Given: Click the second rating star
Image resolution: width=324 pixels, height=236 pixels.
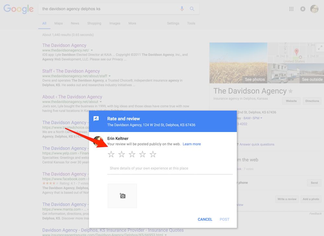Looking at the screenshot, I should [122, 154].
